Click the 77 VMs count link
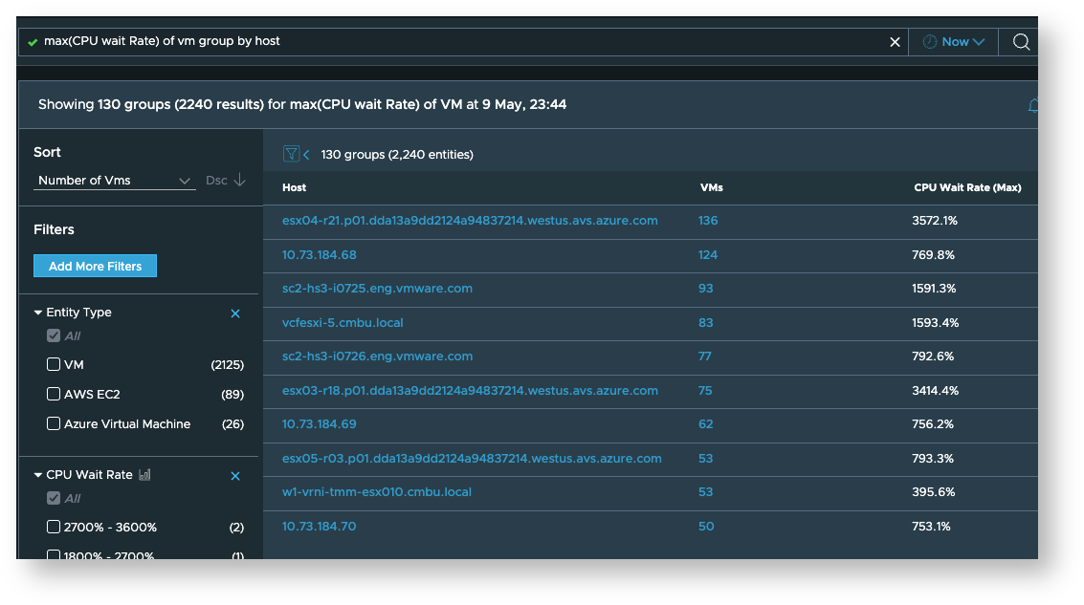 [x=705, y=357]
